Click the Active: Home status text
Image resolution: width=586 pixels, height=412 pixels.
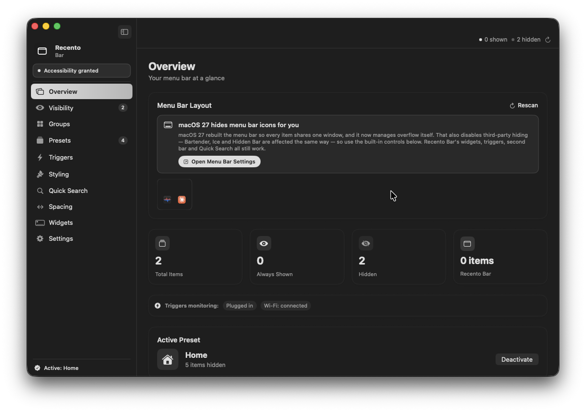point(61,368)
